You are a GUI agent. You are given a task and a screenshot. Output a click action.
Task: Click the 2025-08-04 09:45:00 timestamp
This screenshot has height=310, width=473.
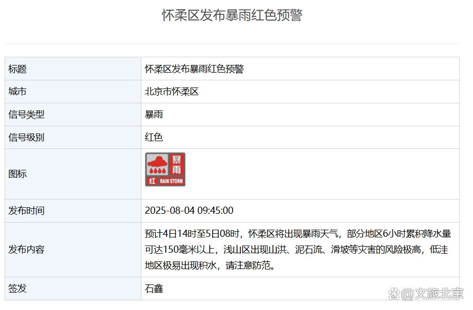tap(189, 211)
